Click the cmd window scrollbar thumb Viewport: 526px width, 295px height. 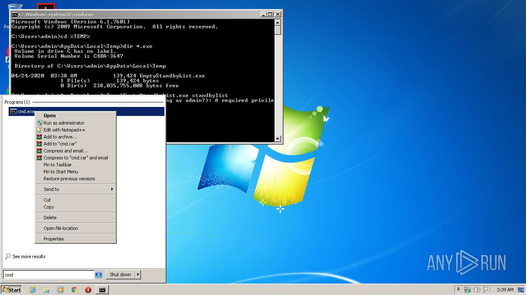pyautogui.click(x=278, y=30)
